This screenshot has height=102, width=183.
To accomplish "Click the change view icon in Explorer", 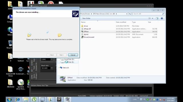I will [x=150, y=18].
